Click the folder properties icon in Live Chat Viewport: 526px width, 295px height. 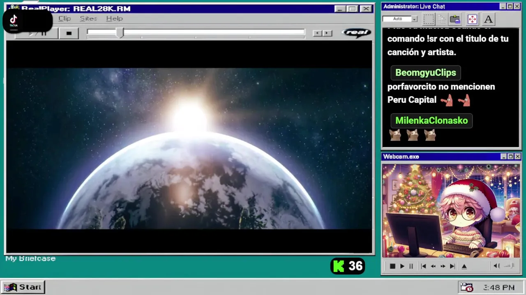[455, 19]
